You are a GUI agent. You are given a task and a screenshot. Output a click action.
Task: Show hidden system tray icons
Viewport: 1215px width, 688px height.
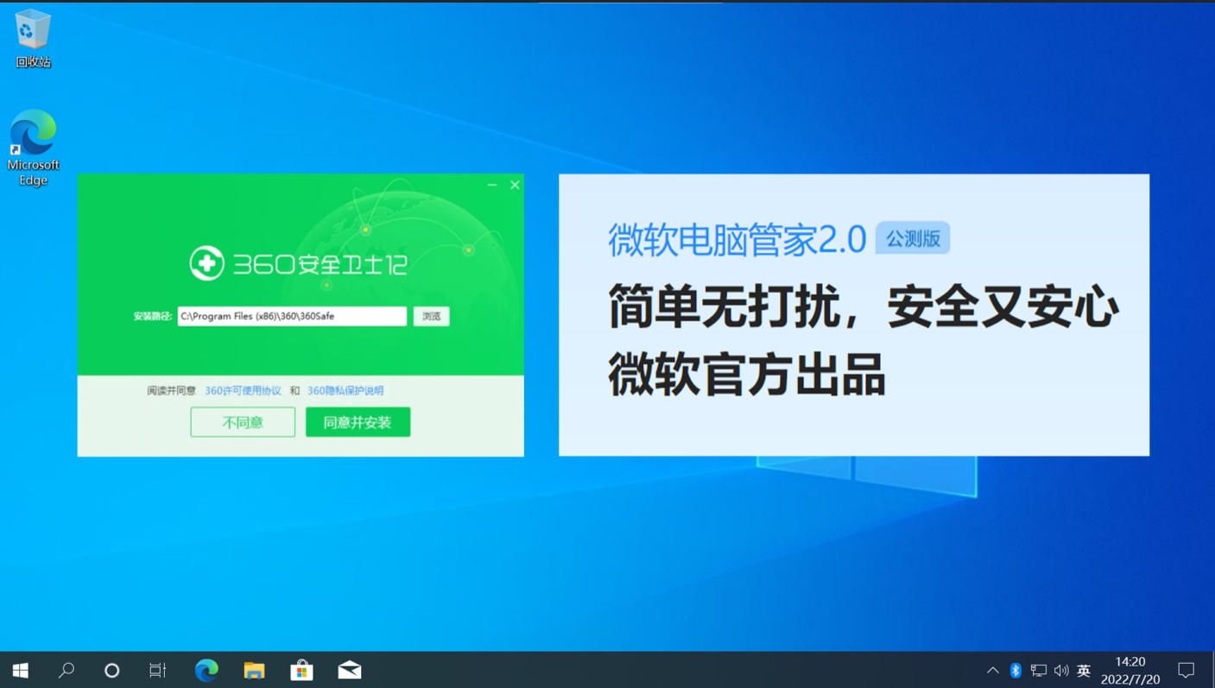[x=993, y=670]
